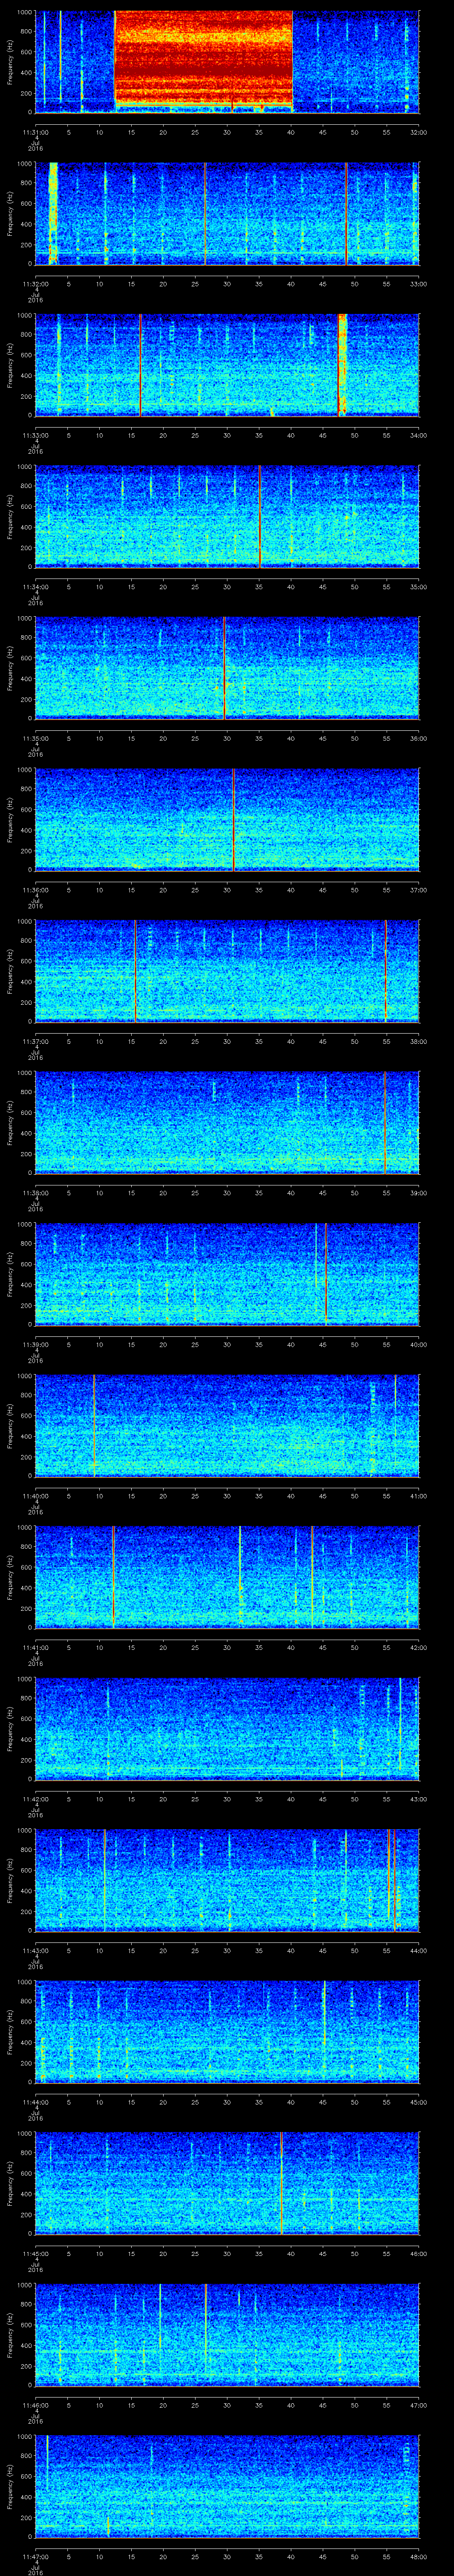The height and width of the screenshot is (2576, 454).
Task: Click the 11:40:00 time axis label
Action: pyautogui.click(x=36, y=1496)
